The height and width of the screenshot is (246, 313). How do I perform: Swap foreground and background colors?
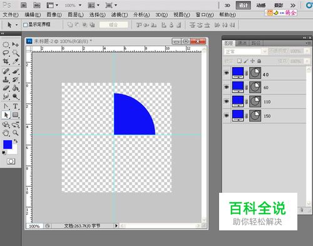pos(16,141)
